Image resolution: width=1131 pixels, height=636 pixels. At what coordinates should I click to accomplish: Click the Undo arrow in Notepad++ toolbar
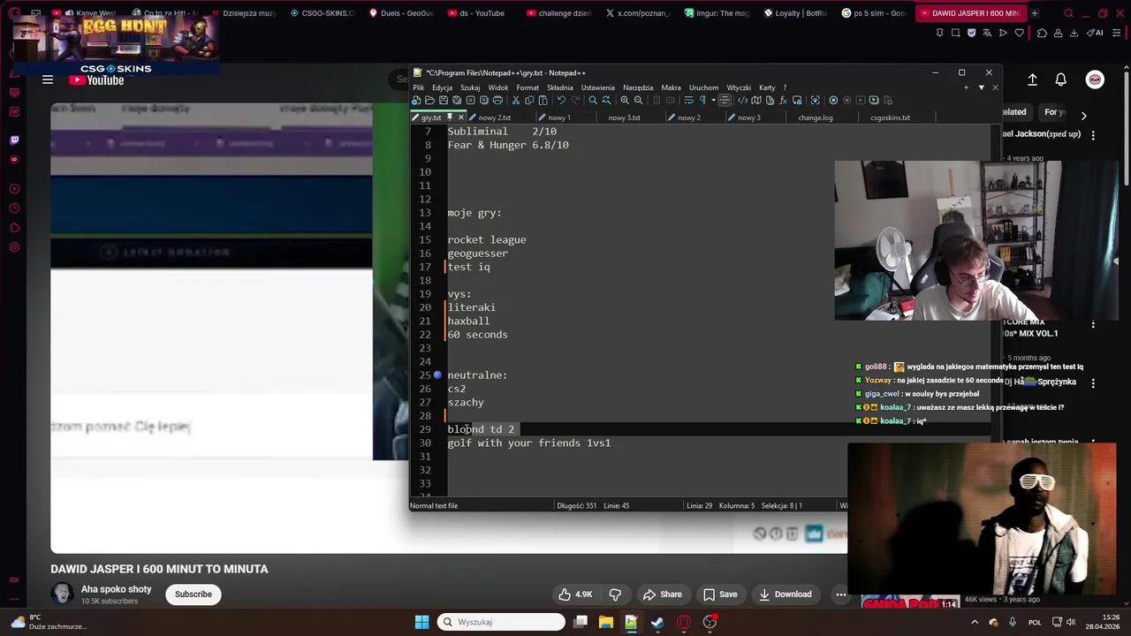[x=561, y=100]
